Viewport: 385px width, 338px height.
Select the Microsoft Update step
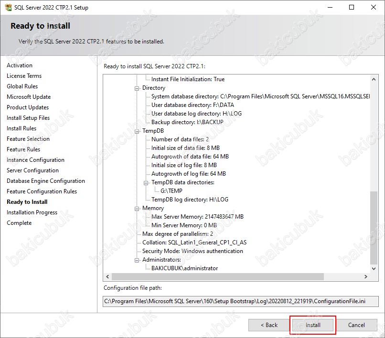click(29, 97)
